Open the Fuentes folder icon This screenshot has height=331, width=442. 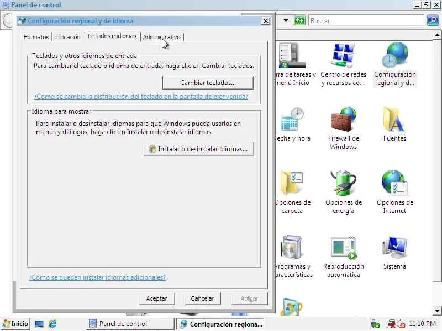click(x=394, y=125)
